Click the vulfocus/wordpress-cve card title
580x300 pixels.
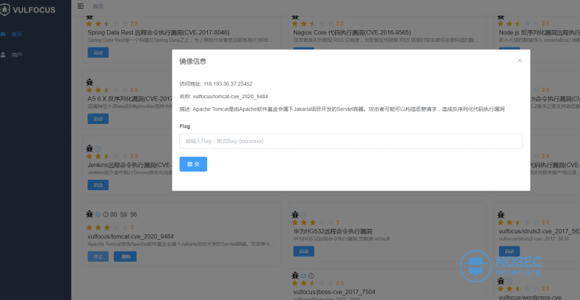click(529, 297)
